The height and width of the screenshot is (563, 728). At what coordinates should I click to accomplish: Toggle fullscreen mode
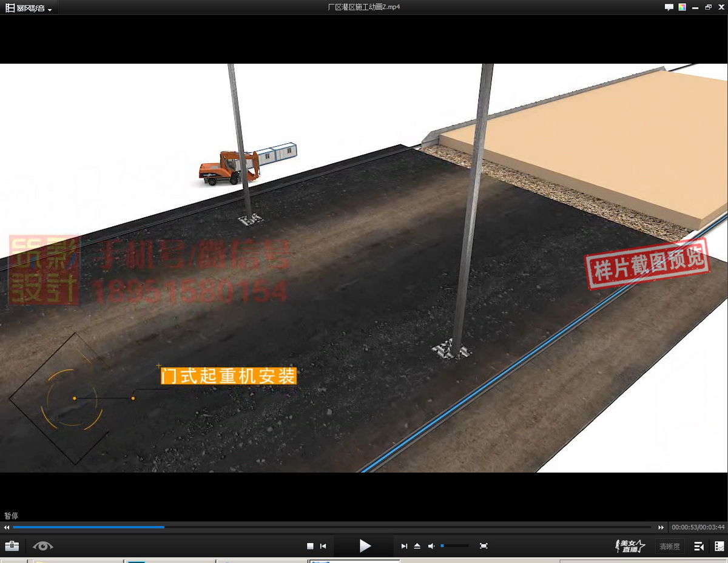point(484,546)
